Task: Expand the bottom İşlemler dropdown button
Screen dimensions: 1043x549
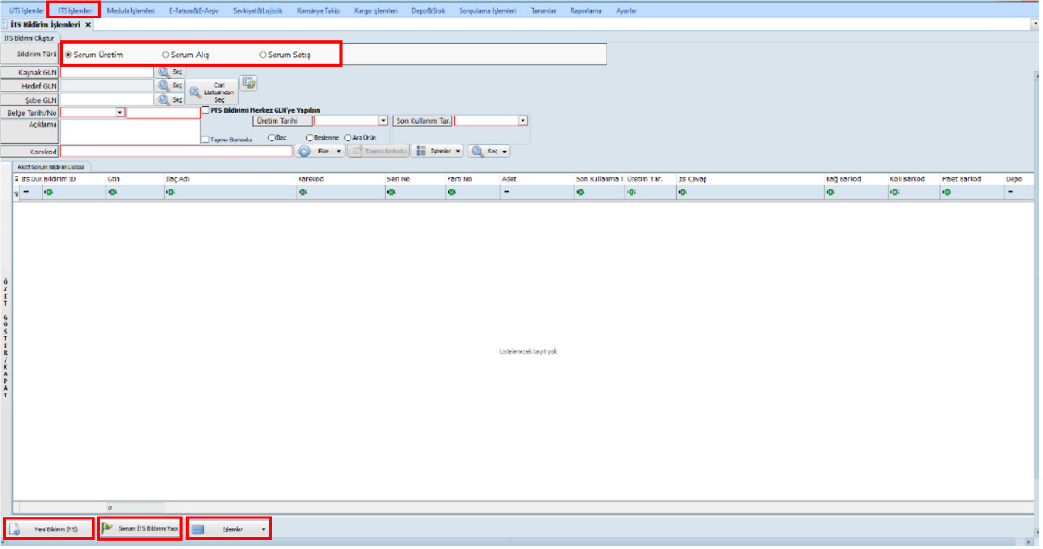Action: tap(264, 530)
